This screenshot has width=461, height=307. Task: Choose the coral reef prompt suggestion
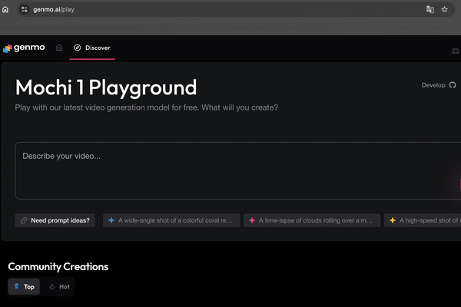171,220
